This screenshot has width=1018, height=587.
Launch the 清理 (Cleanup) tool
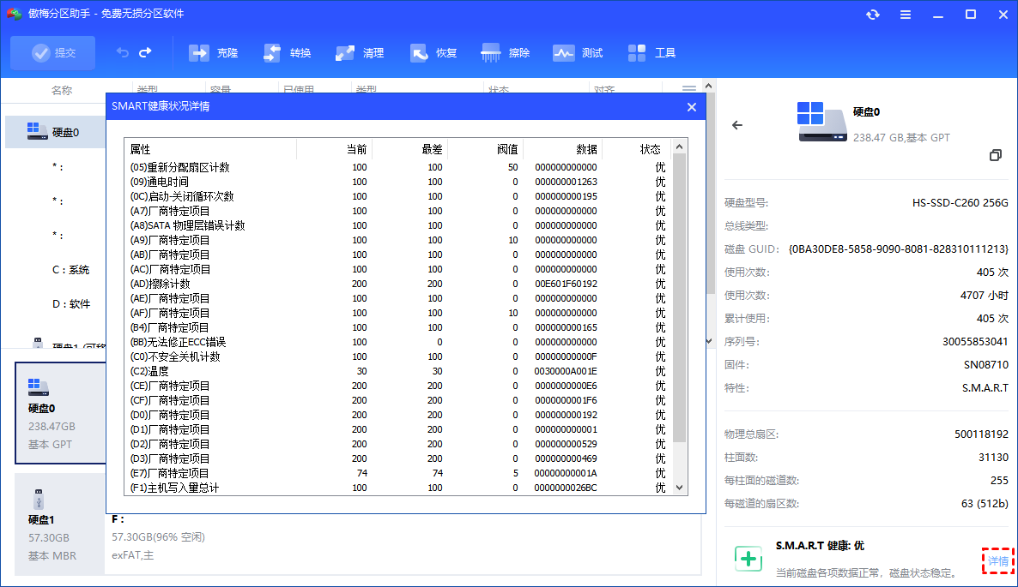pos(359,52)
